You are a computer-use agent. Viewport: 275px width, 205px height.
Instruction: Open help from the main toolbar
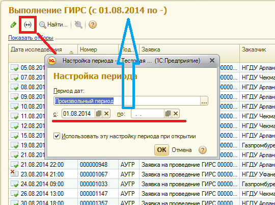[x=93, y=25]
